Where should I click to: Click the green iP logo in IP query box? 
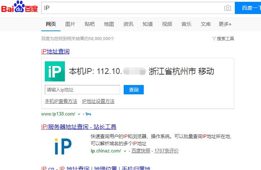tap(55, 71)
